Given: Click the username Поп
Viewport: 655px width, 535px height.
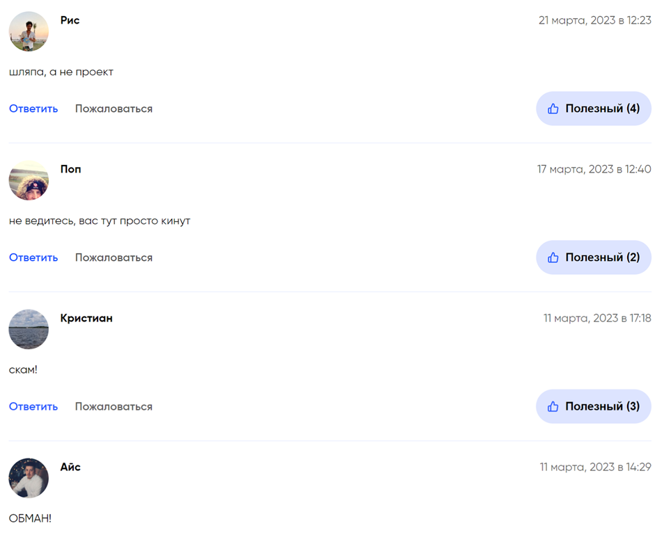Looking at the screenshot, I should [70, 169].
